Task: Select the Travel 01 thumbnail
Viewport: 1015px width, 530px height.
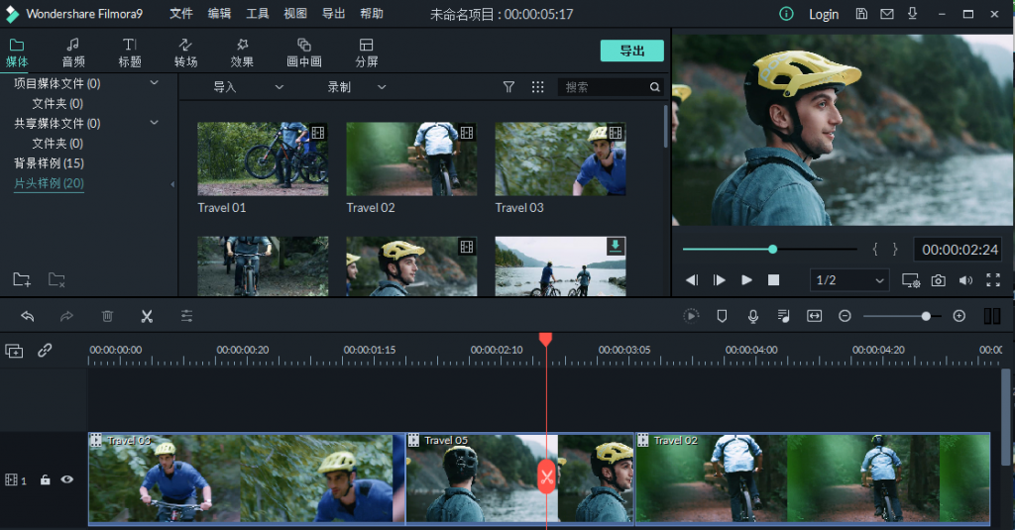Action: click(x=263, y=159)
